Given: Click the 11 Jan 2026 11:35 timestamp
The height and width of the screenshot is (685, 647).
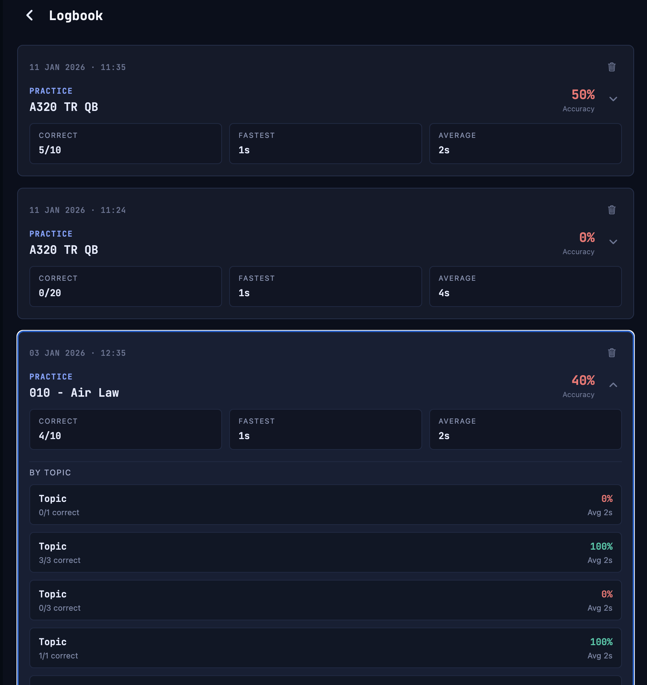Looking at the screenshot, I should 77,67.
